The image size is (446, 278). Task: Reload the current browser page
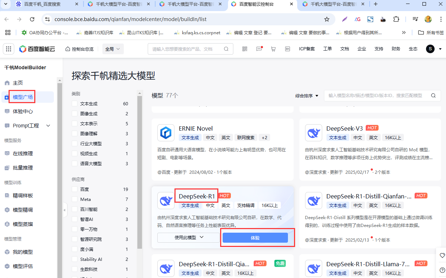point(32,19)
